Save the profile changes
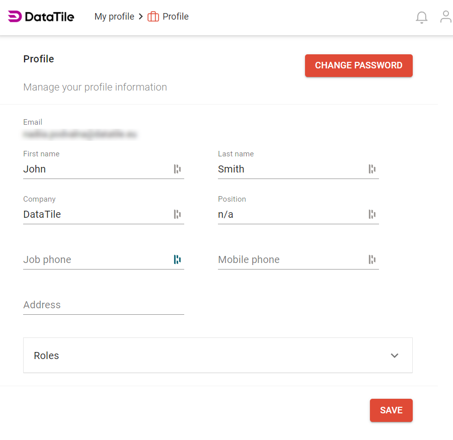This screenshot has width=453, height=440. [391, 410]
